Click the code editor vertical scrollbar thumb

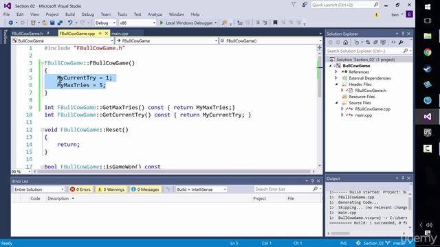coord(319,77)
